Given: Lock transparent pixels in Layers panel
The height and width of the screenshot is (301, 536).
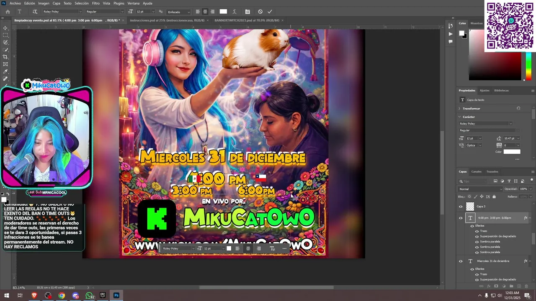Looking at the screenshot, I should tap(469, 196).
